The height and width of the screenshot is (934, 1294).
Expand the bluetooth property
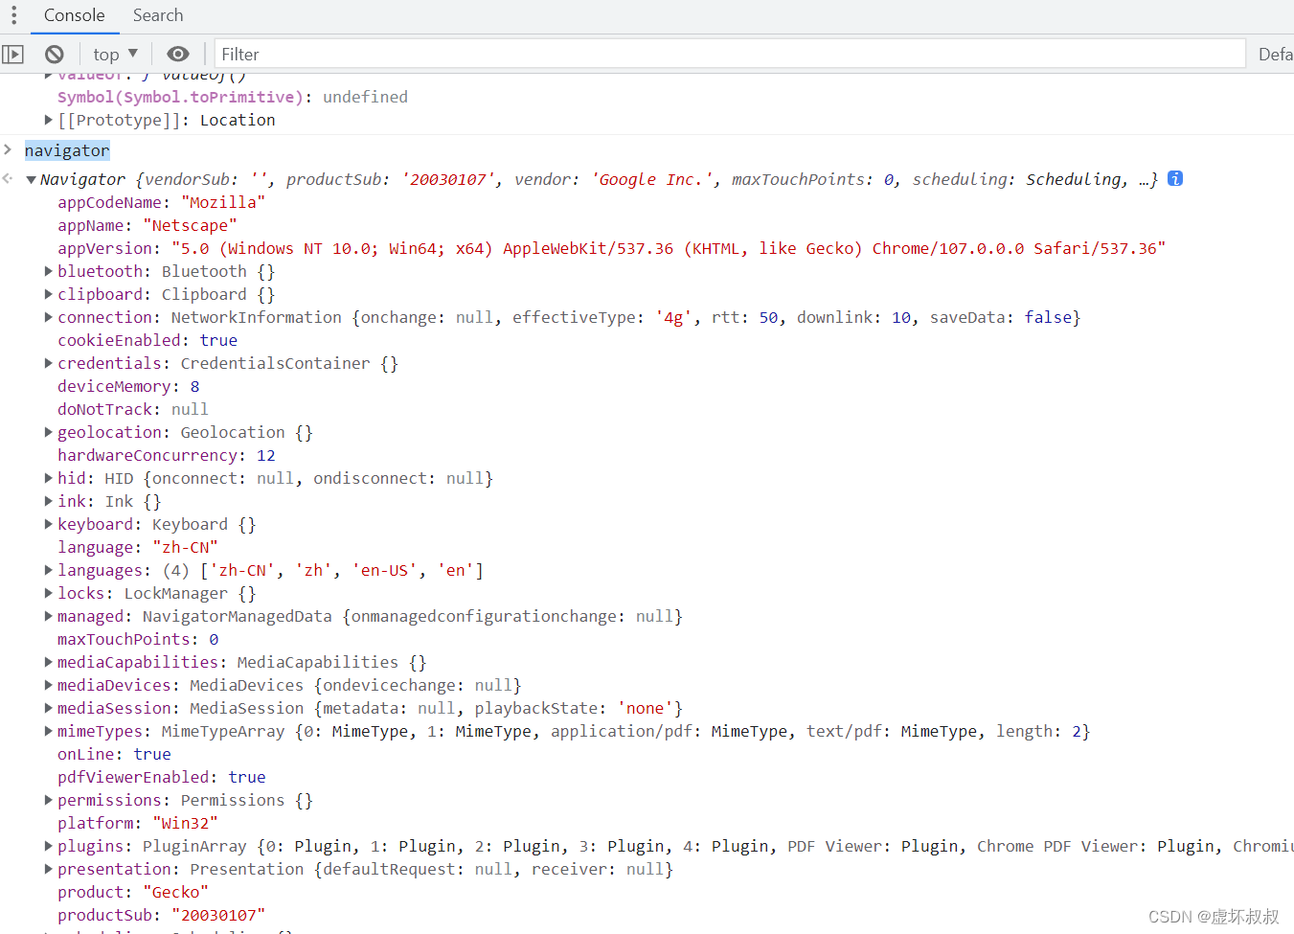48,271
